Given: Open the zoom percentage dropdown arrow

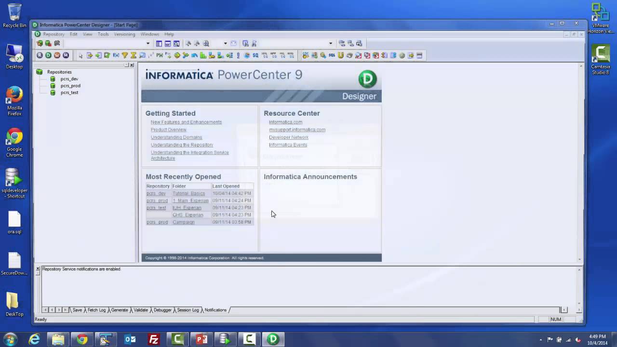Looking at the screenshot, I should [225, 43].
